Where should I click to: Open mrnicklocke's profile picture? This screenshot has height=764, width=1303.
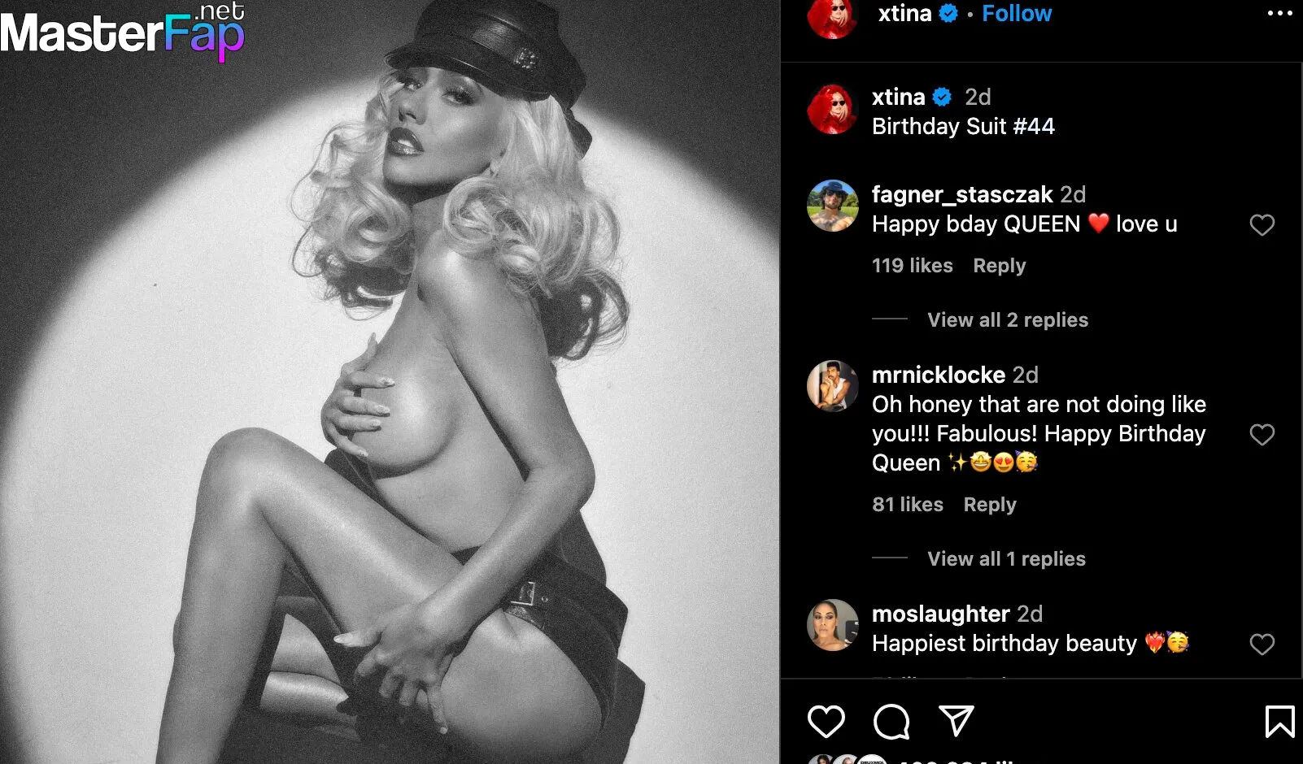tap(833, 386)
